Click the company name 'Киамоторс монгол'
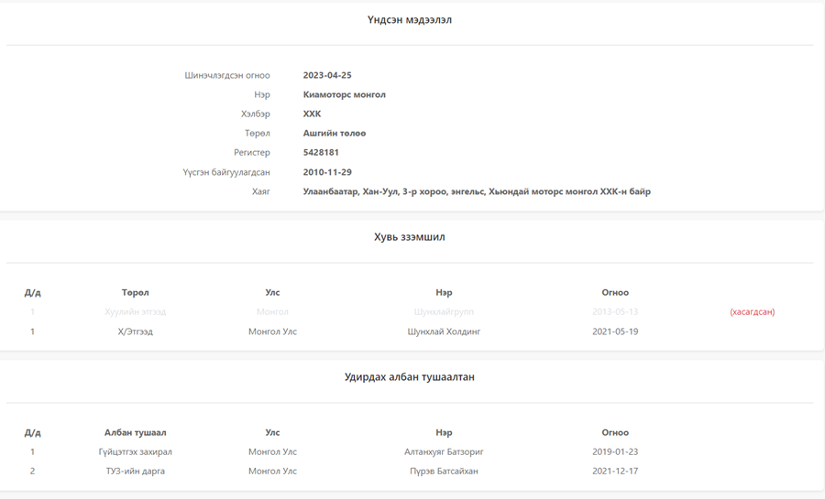 point(344,94)
